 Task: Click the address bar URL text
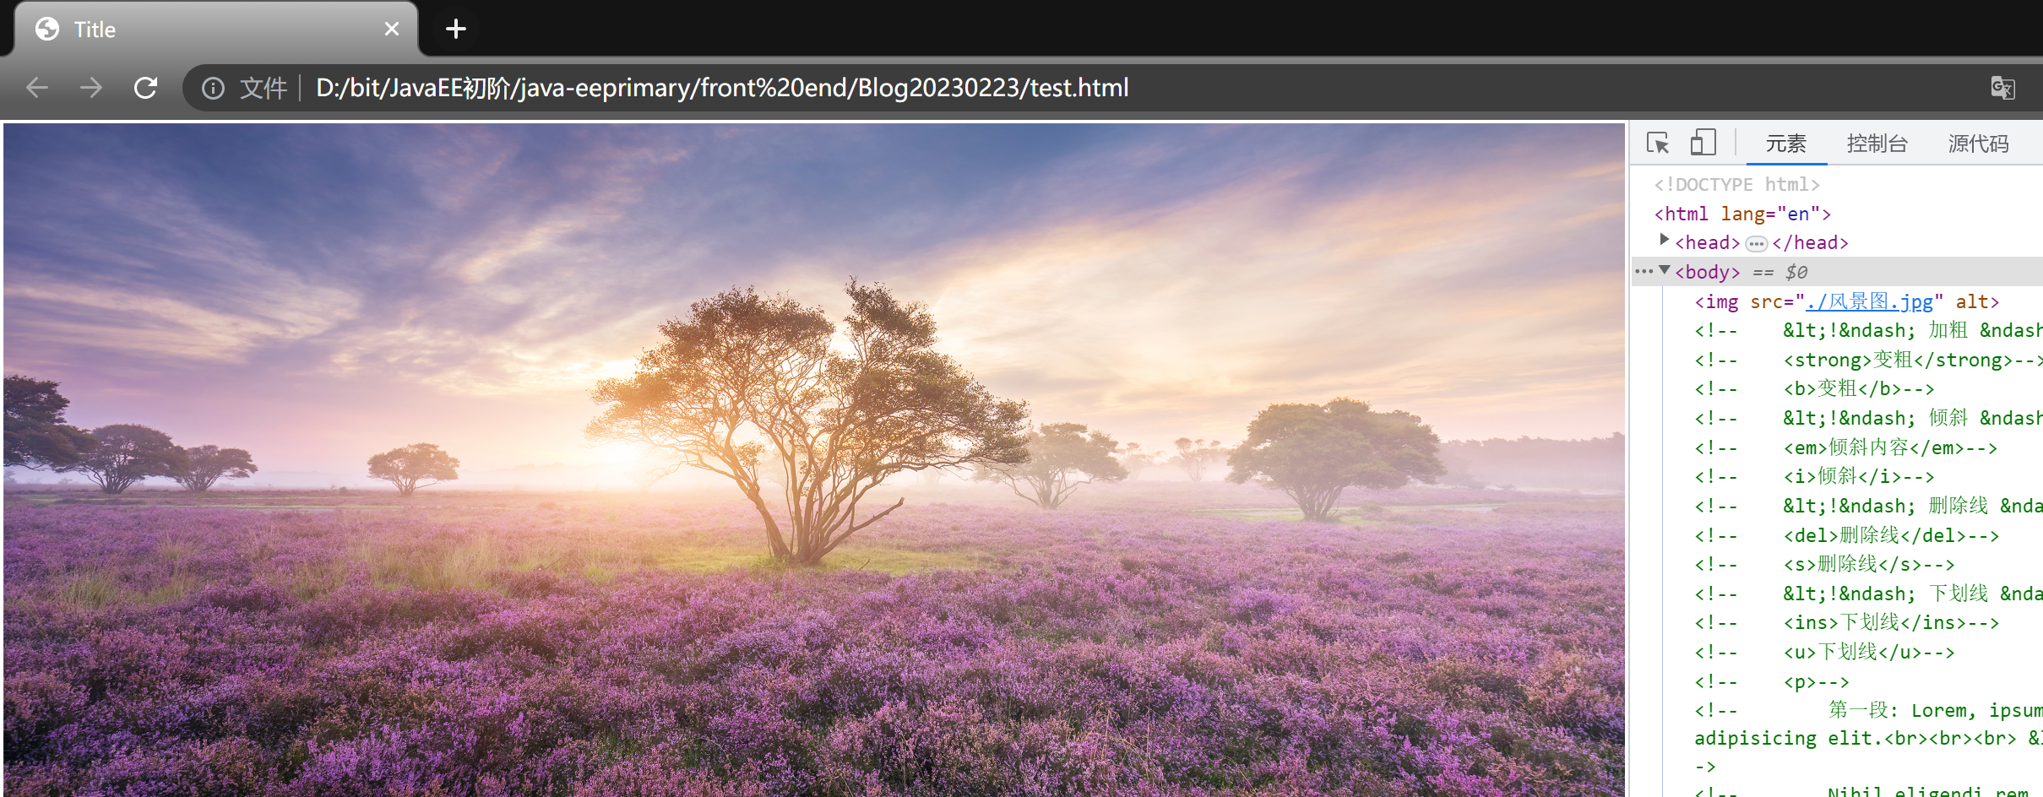click(x=722, y=88)
